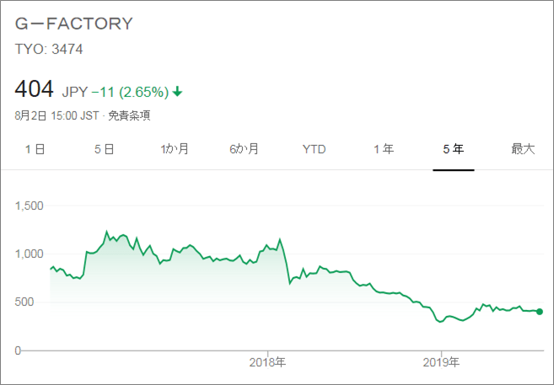Click the green down arrow icon
554x385 pixels.
tap(177, 92)
